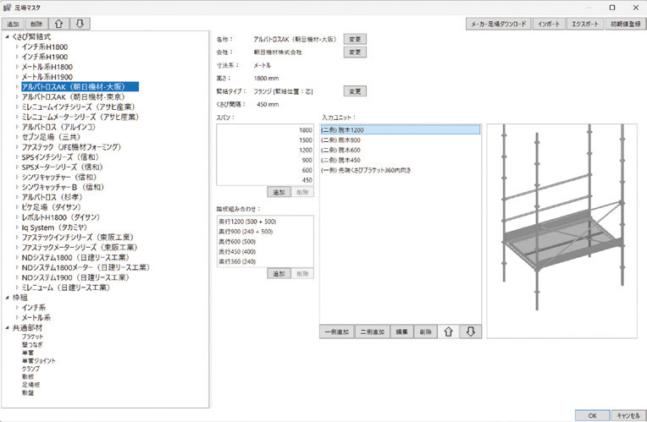Click the move-up arrow in top toolbar
Image resolution: width=647 pixels, height=422 pixels.
[x=59, y=24]
